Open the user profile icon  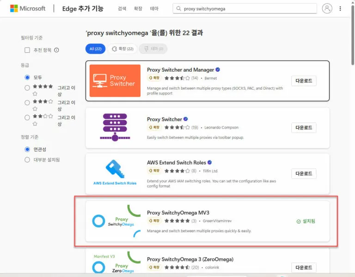pos(327,8)
